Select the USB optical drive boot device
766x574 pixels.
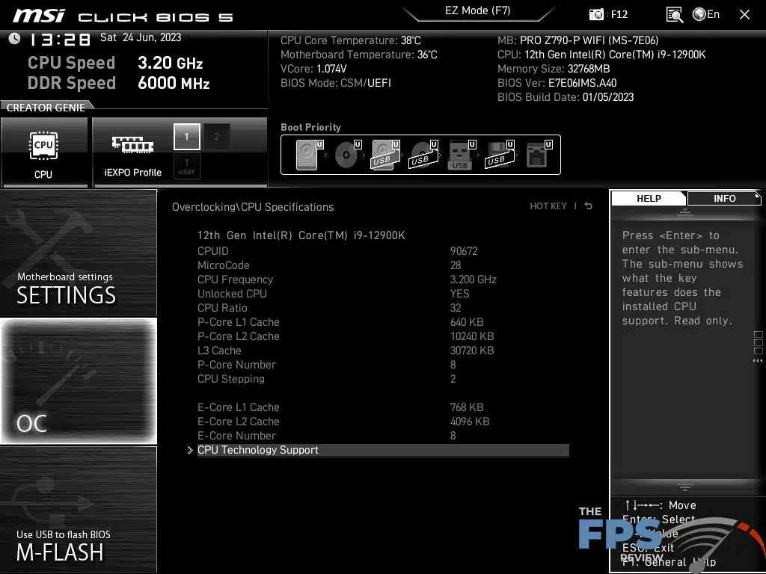click(x=423, y=155)
